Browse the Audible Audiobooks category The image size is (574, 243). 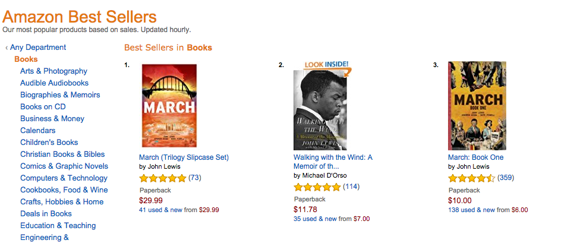[54, 83]
